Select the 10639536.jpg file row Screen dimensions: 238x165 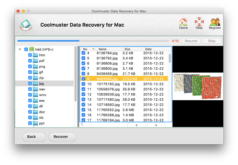(124, 94)
